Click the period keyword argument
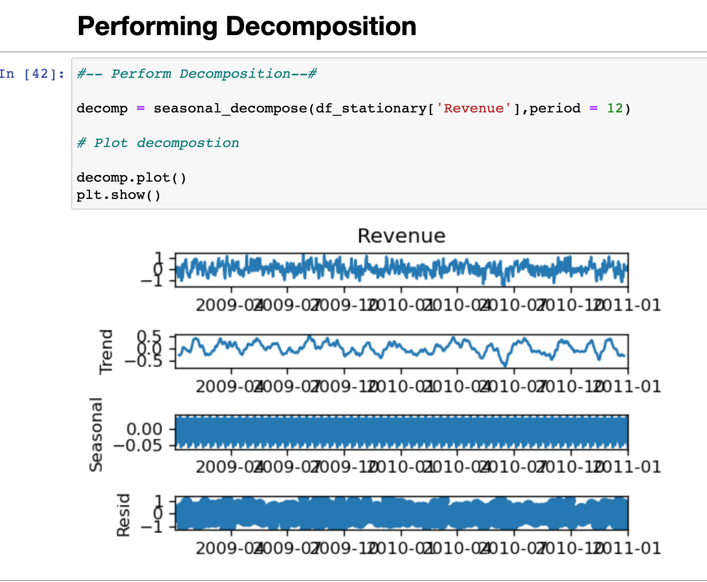 coord(555,108)
